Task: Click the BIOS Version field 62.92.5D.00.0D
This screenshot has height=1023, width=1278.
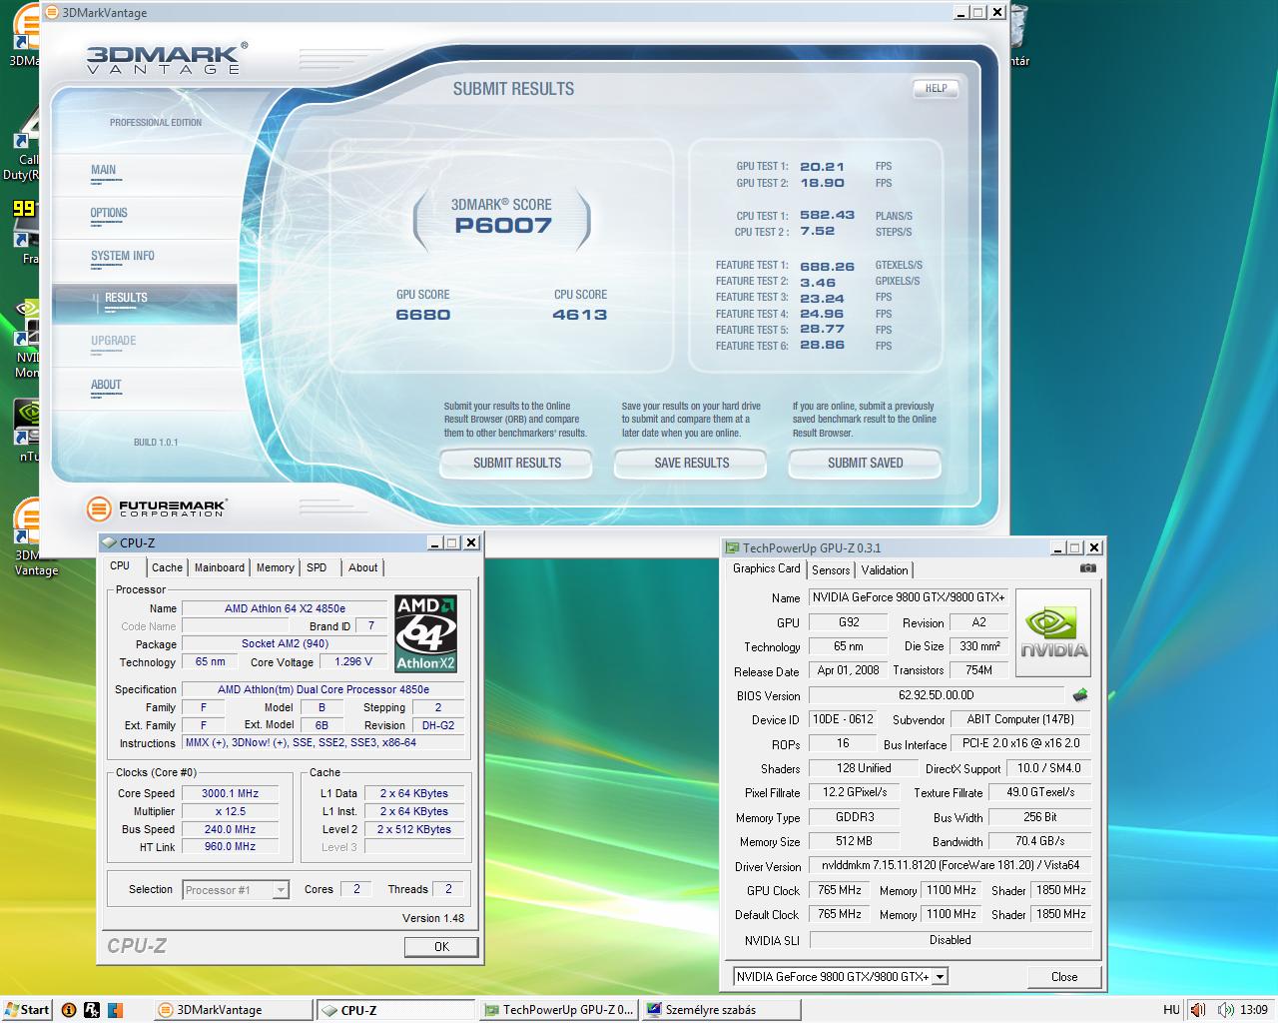Action: tap(937, 695)
